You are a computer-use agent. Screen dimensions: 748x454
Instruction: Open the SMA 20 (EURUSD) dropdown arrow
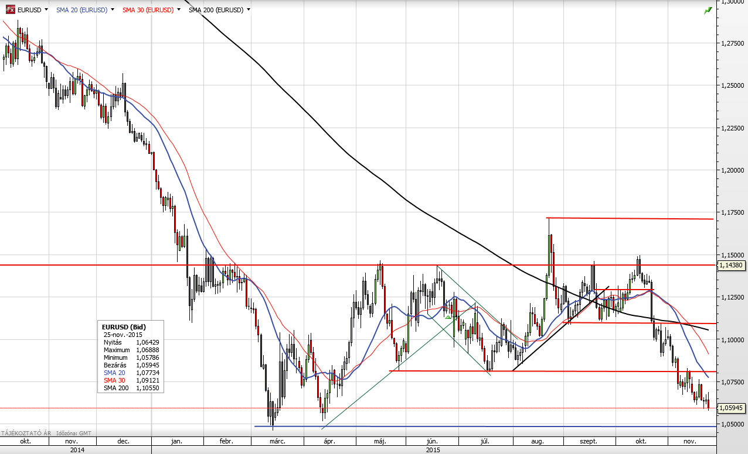113,10
